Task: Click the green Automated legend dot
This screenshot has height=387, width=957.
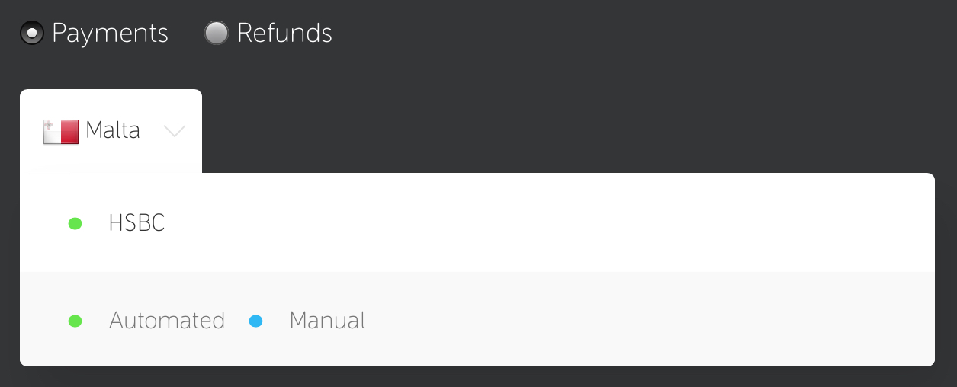Action: coord(75,321)
